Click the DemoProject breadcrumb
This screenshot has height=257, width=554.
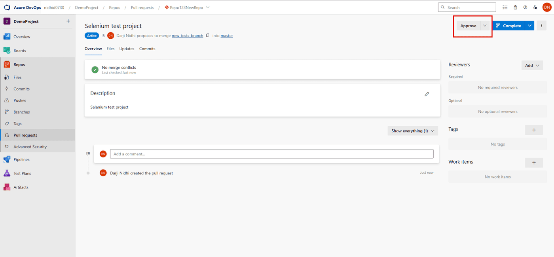87,8
